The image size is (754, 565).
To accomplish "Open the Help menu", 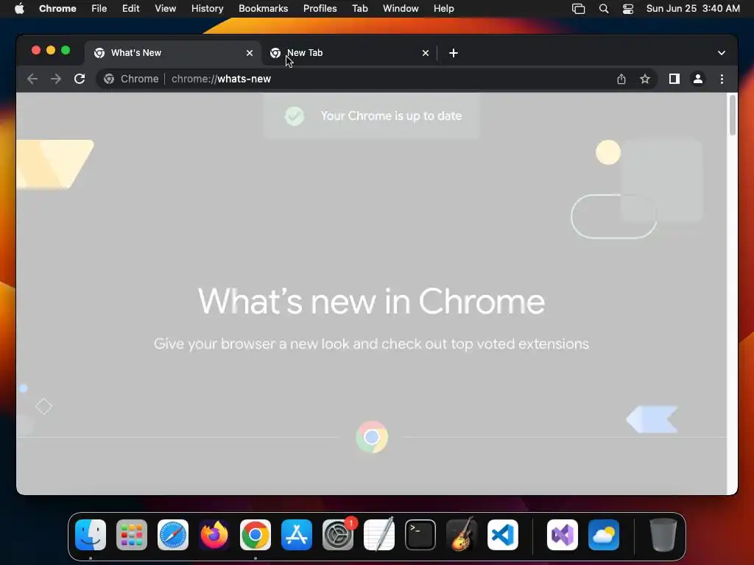I will [443, 9].
